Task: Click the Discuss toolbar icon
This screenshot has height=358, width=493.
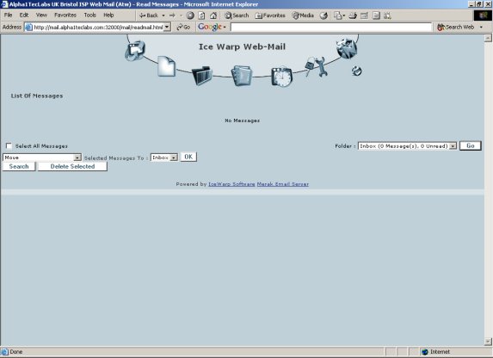Action: [376, 15]
